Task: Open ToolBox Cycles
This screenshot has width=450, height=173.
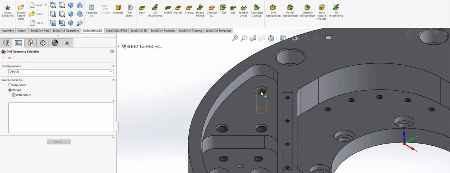Action: click(243, 11)
